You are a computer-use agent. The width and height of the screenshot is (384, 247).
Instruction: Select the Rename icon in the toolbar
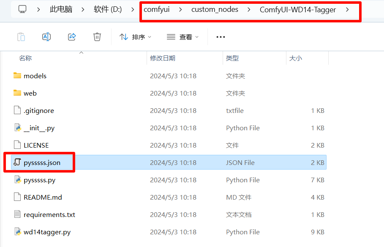point(46,37)
